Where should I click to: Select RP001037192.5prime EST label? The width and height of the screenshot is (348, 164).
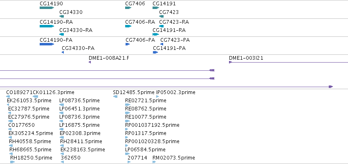[152, 125]
